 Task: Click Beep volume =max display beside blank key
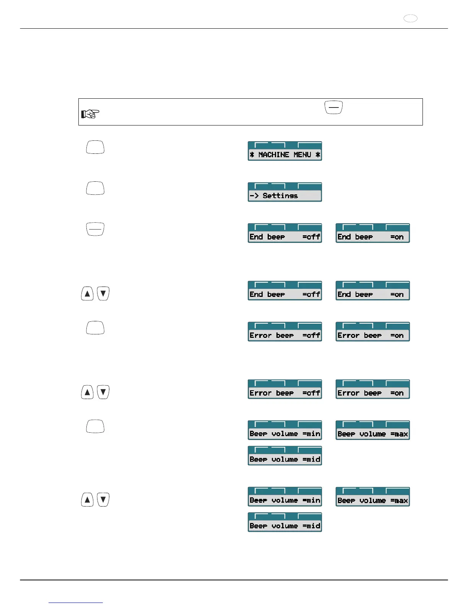(x=373, y=430)
